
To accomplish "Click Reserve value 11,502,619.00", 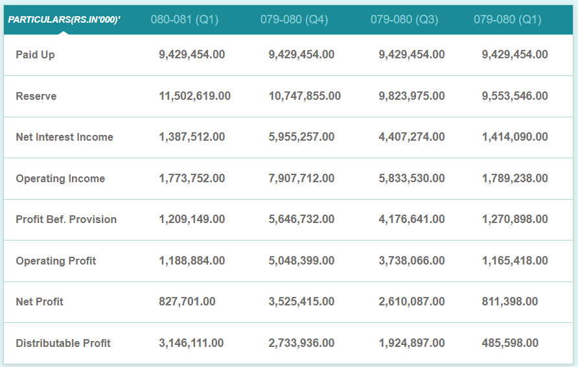I will tap(194, 96).
